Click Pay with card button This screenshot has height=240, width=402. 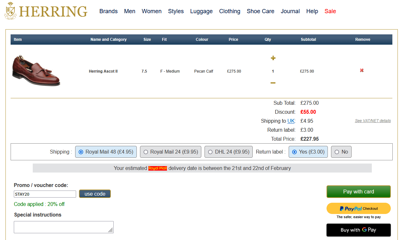[x=359, y=191]
